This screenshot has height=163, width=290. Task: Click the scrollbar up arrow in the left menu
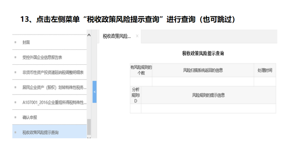click(89, 35)
